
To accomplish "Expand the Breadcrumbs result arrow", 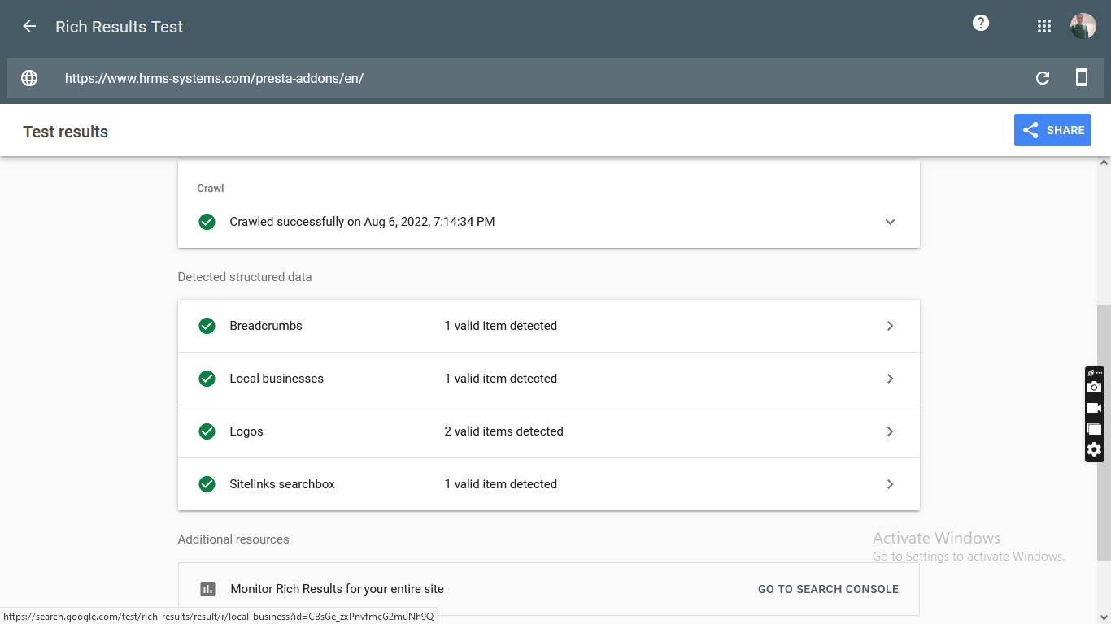I will (x=890, y=326).
